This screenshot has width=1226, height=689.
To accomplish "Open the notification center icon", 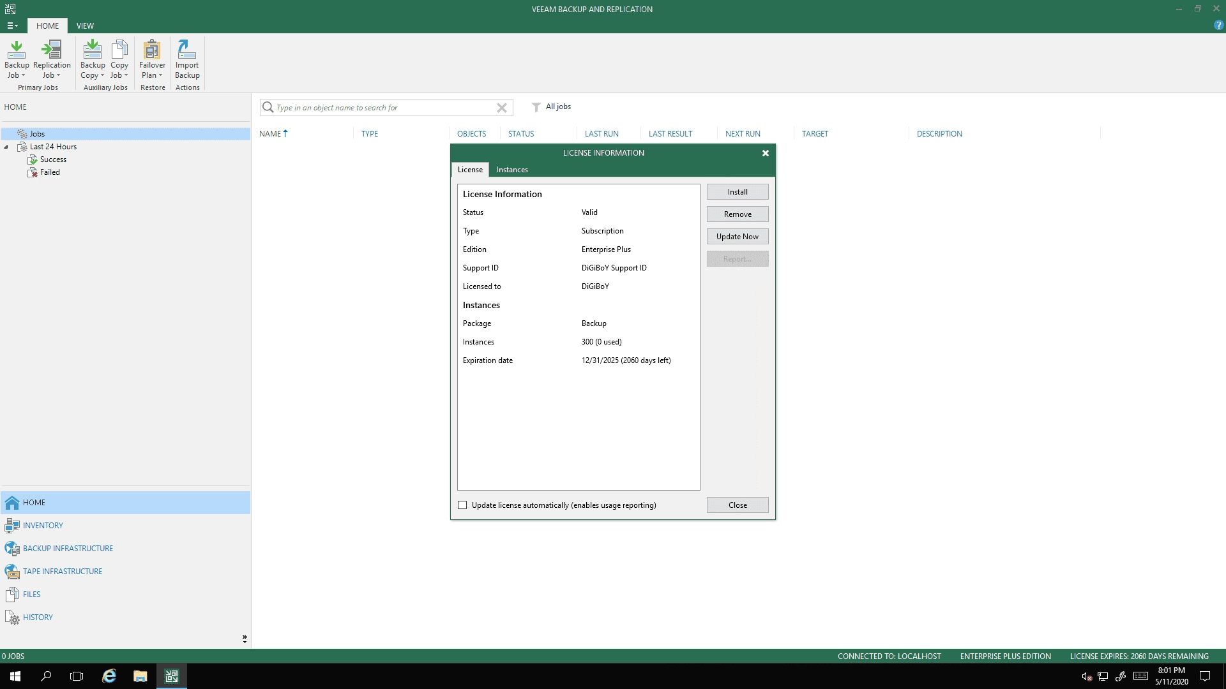I will 1205,676.
